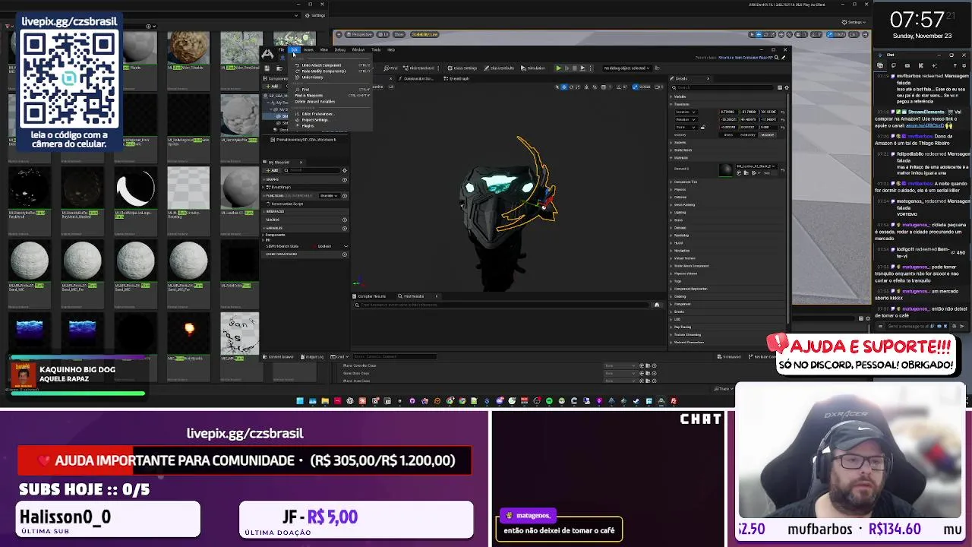Toggle grid snapping in viewport toolbar
The width and height of the screenshot is (972, 547).
[603, 87]
